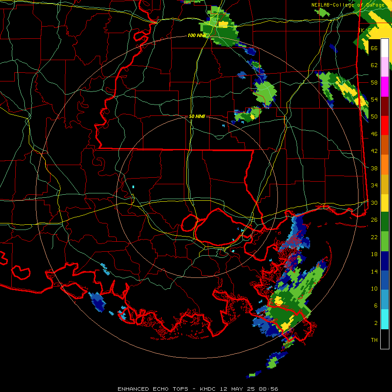Click the 50 NMI range ring label
Screen dimensions: 392x392
pyautogui.click(x=197, y=116)
